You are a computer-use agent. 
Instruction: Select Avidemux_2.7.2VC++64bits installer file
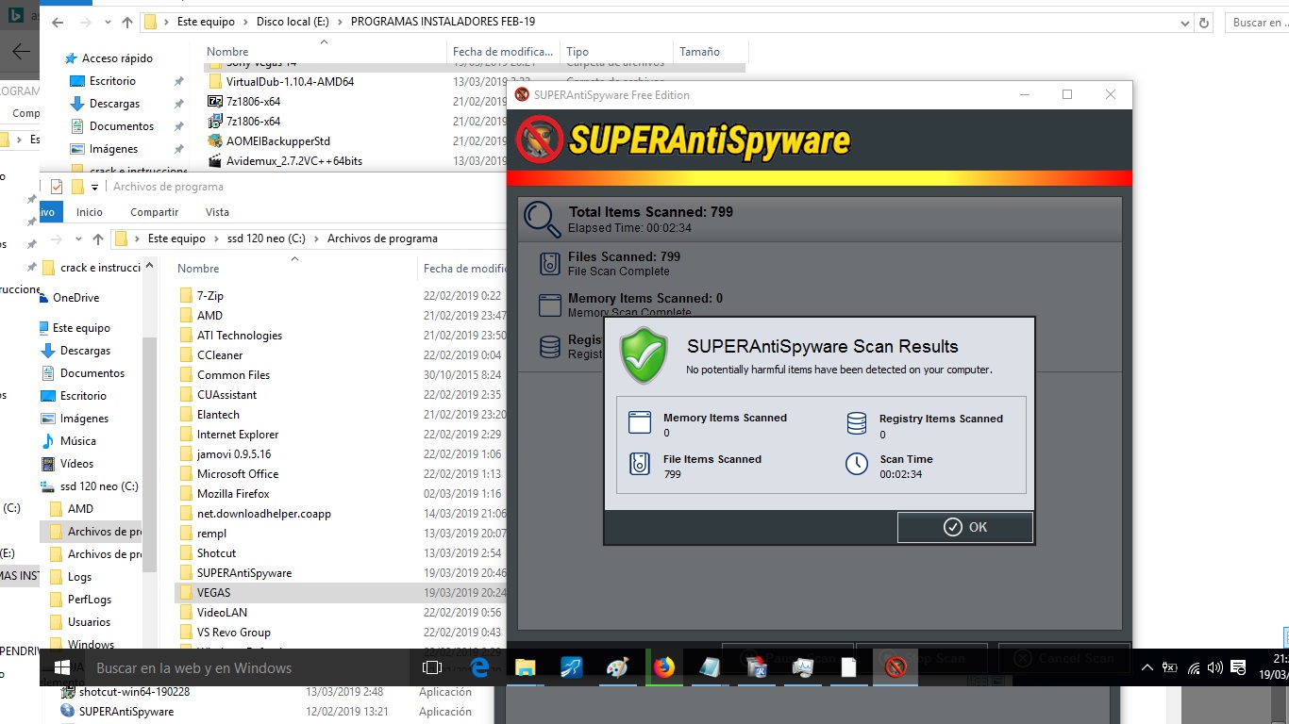293,161
